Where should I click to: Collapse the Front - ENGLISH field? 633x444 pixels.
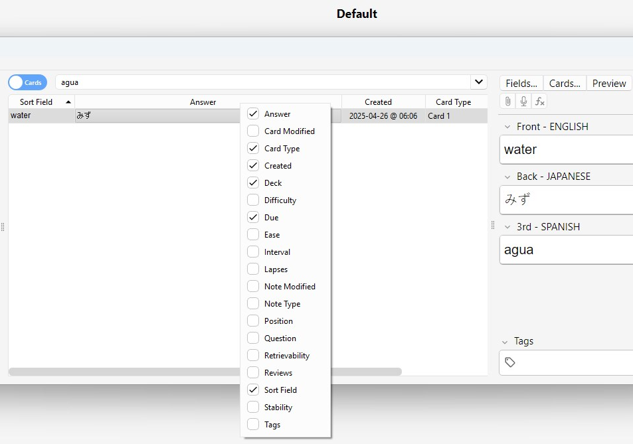pyautogui.click(x=507, y=127)
